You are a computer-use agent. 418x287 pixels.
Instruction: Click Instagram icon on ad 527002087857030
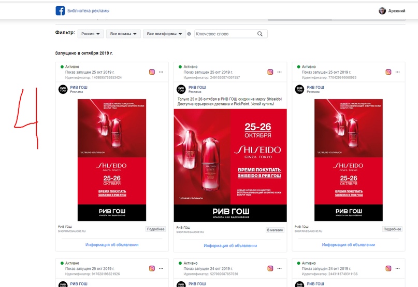tap(270, 268)
